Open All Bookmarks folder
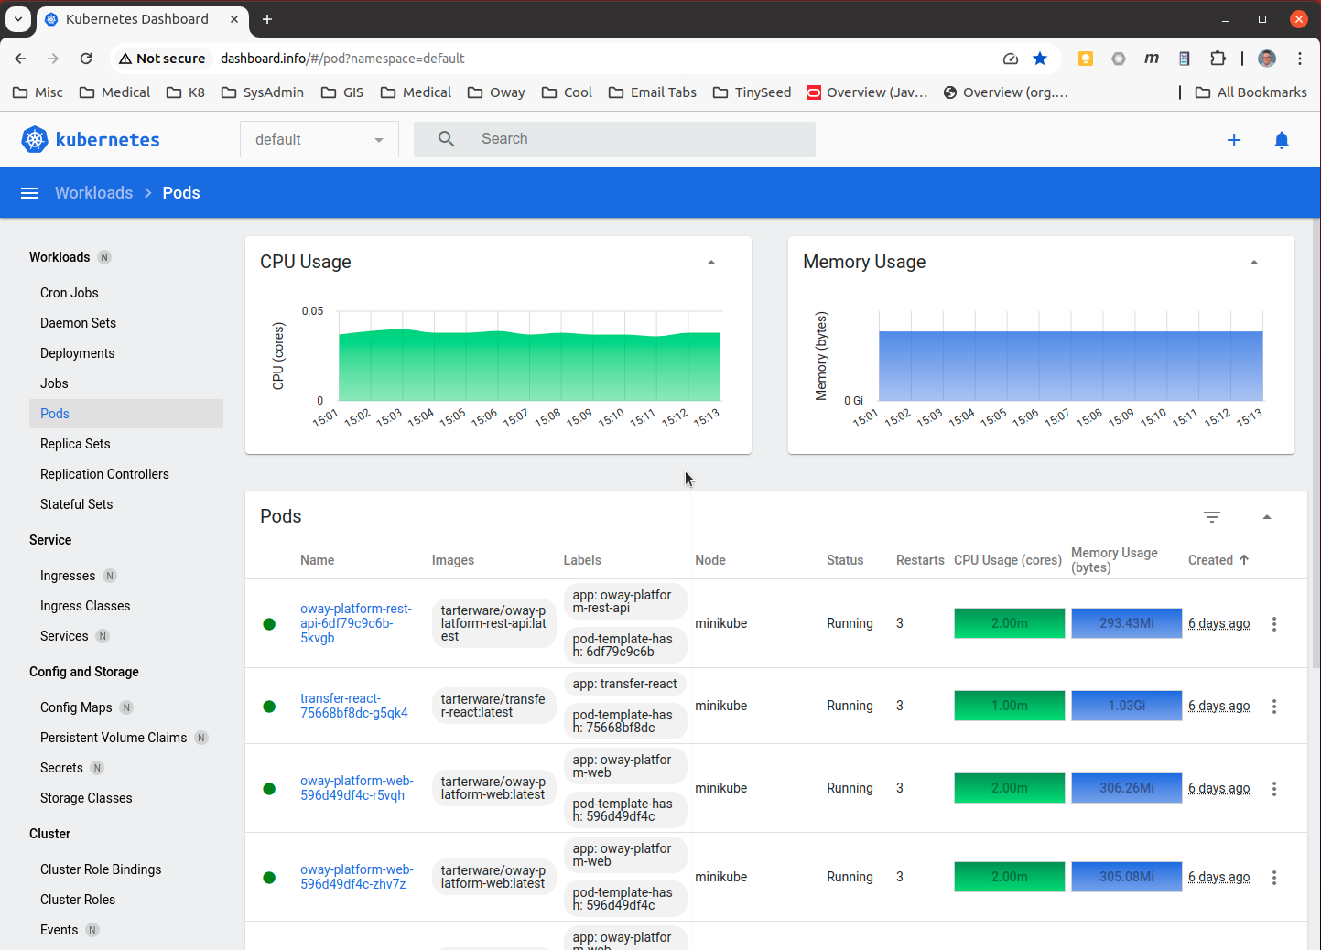Image resolution: width=1321 pixels, height=950 pixels. click(1251, 92)
